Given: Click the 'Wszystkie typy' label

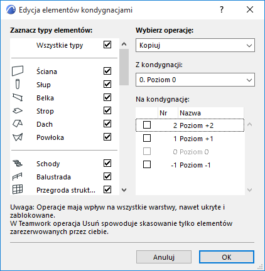Looking at the screenshot, I should point(60,45).
